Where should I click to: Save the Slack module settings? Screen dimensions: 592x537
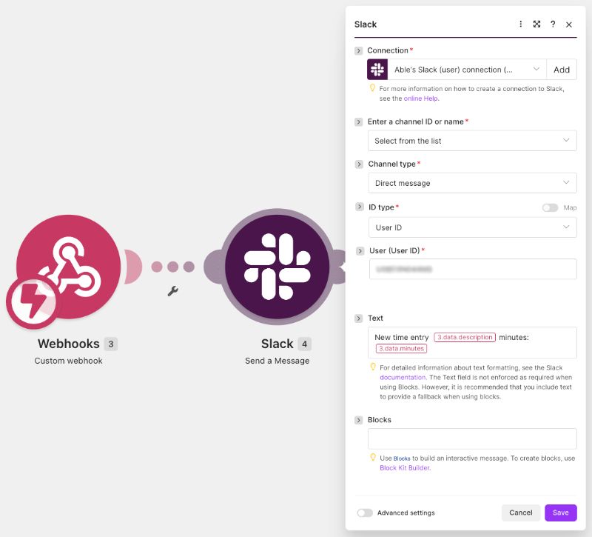point(561,513)
